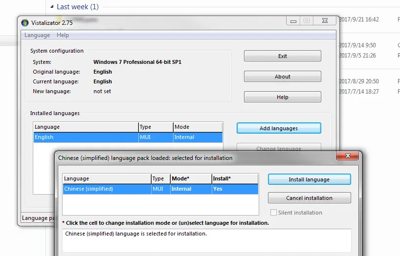Click the Original language value English

click(103, 72)
